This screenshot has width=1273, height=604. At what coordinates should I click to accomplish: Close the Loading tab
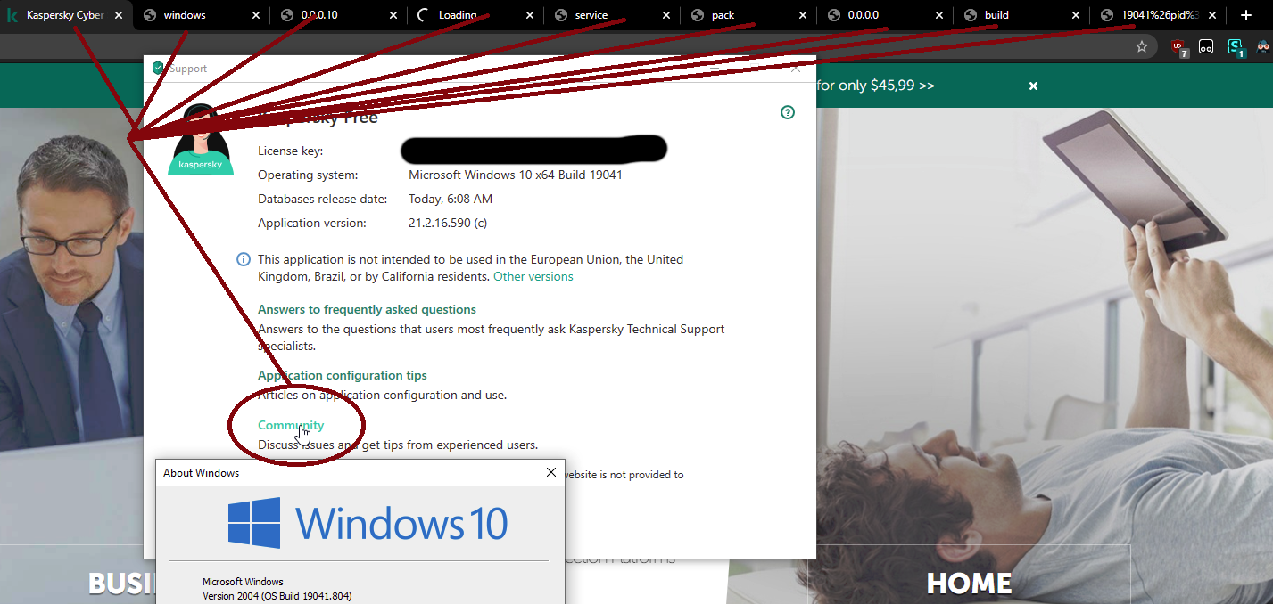(530, 15)
